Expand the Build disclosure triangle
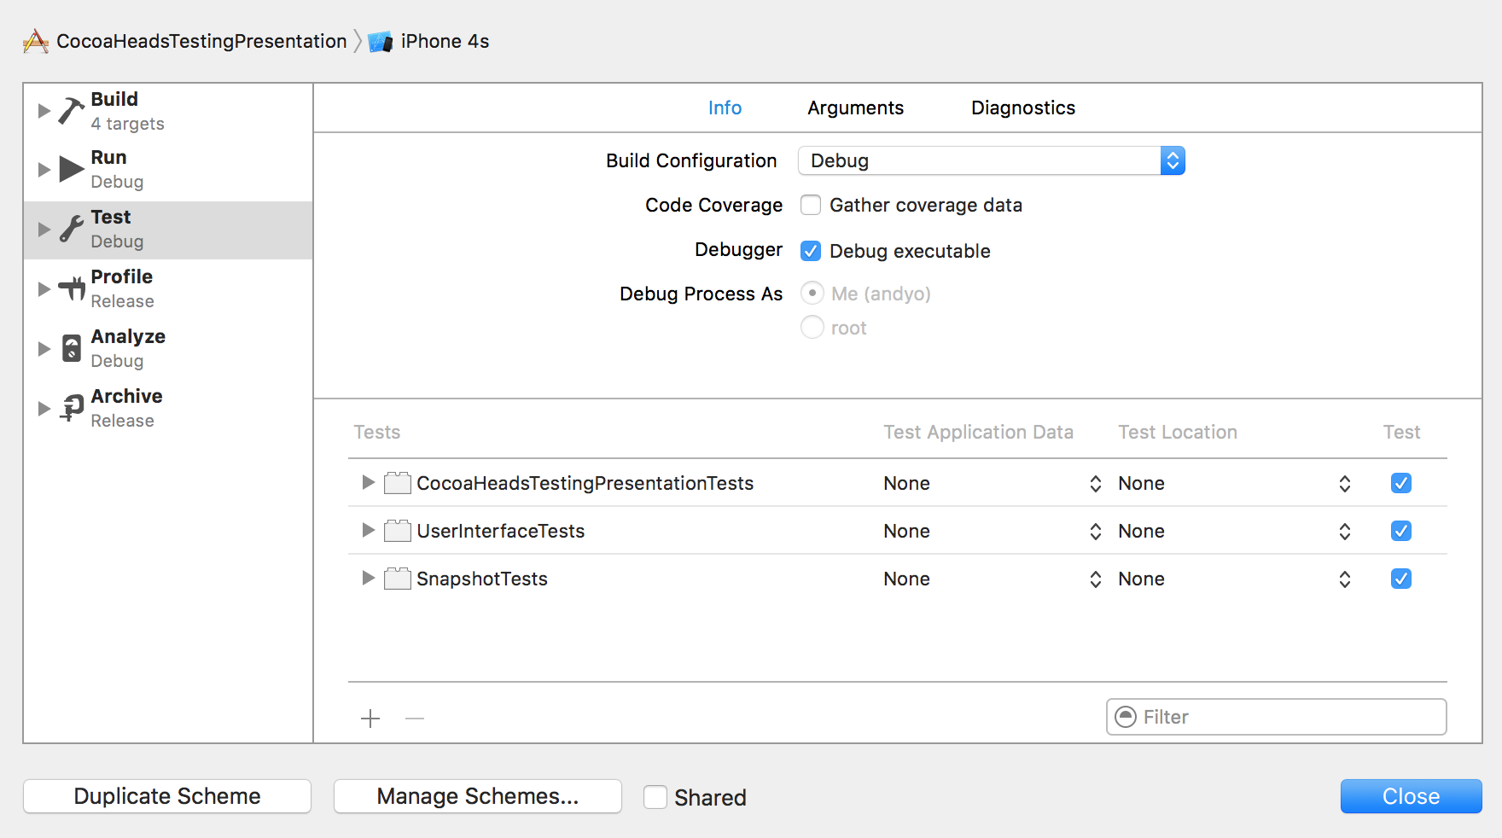Image resolution: width=1502 pixels, height=838 pixels. coord(44,111)
